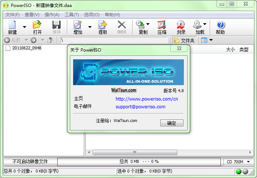This screenshot has height=178, width=257.
Task: Open the Help (帮助) toolbar icon
Action: [x=220, y=25]
